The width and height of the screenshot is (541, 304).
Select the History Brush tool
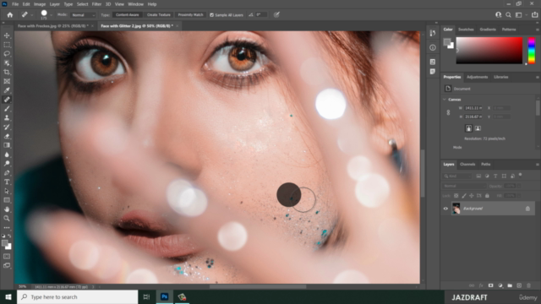[x=7, y=127]
